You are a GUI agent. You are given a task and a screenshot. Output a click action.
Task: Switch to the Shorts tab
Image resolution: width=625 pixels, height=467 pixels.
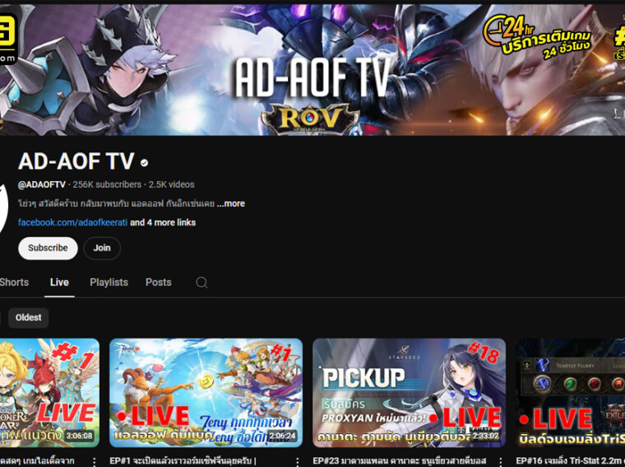14,283
